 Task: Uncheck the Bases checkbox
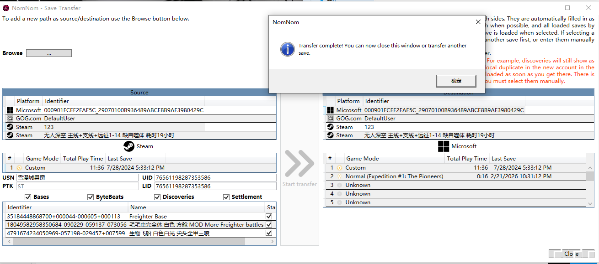tap(28, 197)
